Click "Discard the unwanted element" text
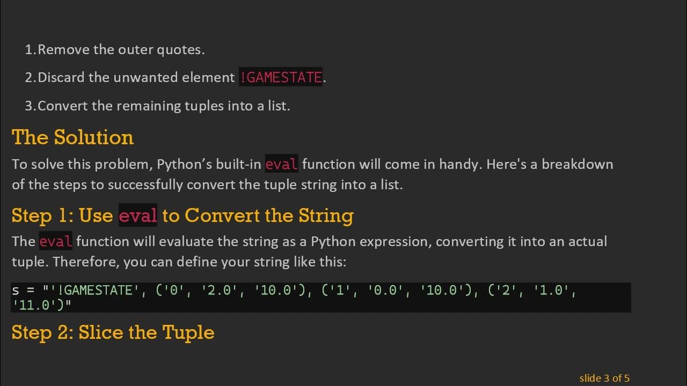The width and height of the screenshot is (687, 386). pos(136,78)
